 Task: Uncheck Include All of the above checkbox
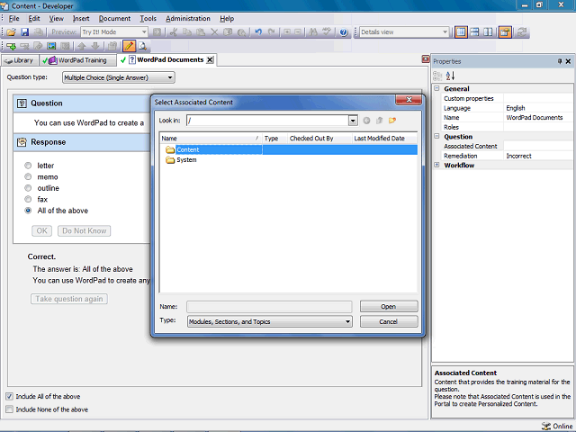(x=9, y=396)
